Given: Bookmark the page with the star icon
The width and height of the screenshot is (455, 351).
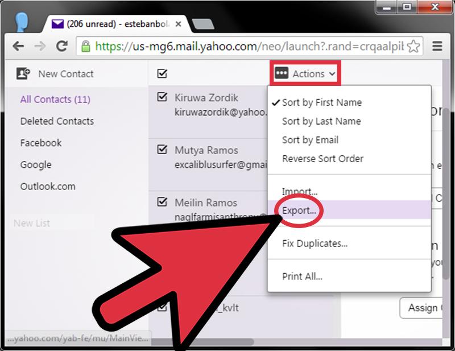Looking at the screenshot, I should coord(413,46).
